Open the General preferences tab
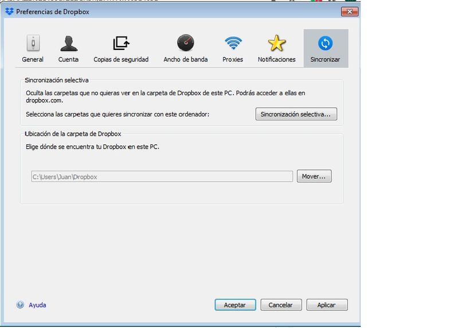Viewport: 458px width, 328px height. (x=33, y=49)
